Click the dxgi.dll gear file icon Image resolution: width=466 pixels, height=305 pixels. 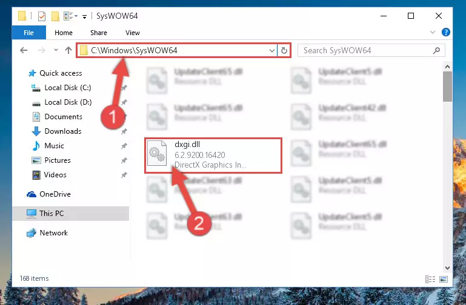(x=157, y=152)
